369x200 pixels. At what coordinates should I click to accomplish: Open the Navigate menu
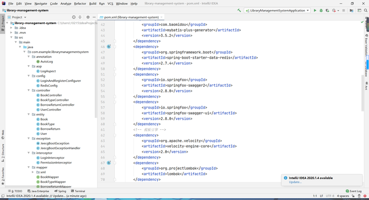41,4
